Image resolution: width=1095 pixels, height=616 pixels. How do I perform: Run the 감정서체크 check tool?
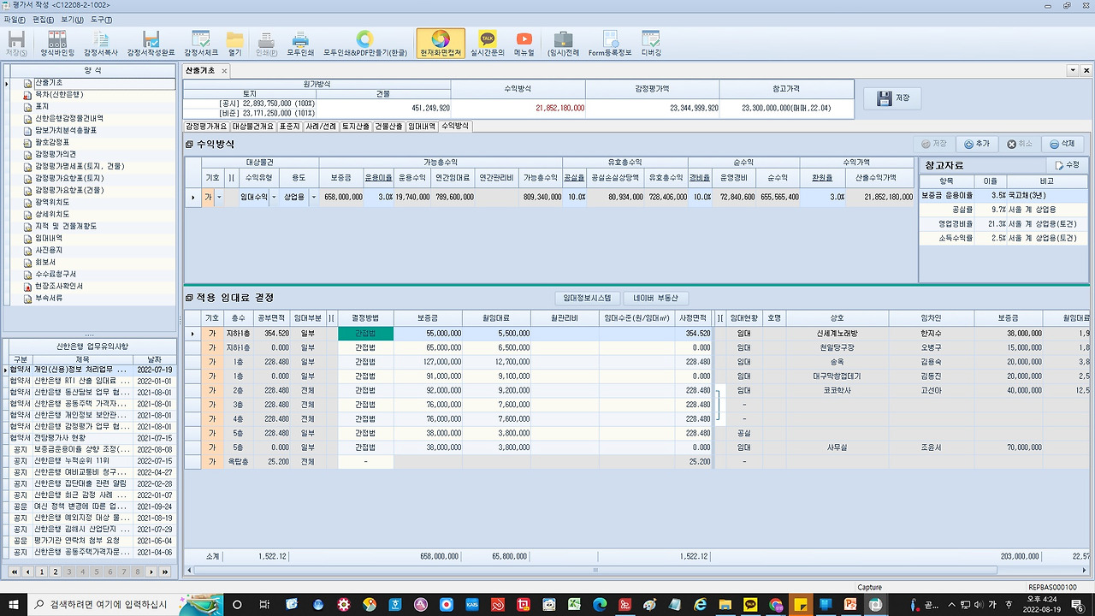point(201,44)
